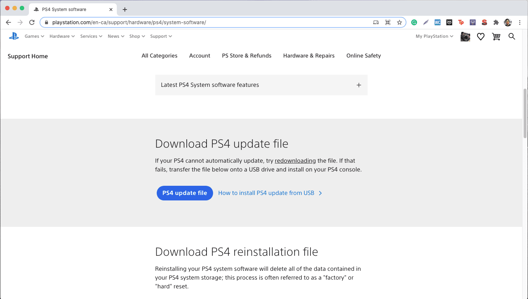This screenshot has width=528, height=299.
Task: Open the My PlayStation dropdown
Action: tap(435, 36)
